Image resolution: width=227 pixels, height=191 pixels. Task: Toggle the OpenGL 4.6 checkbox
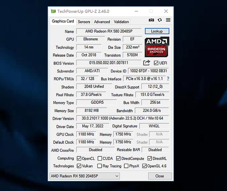(x=144, y=166)
